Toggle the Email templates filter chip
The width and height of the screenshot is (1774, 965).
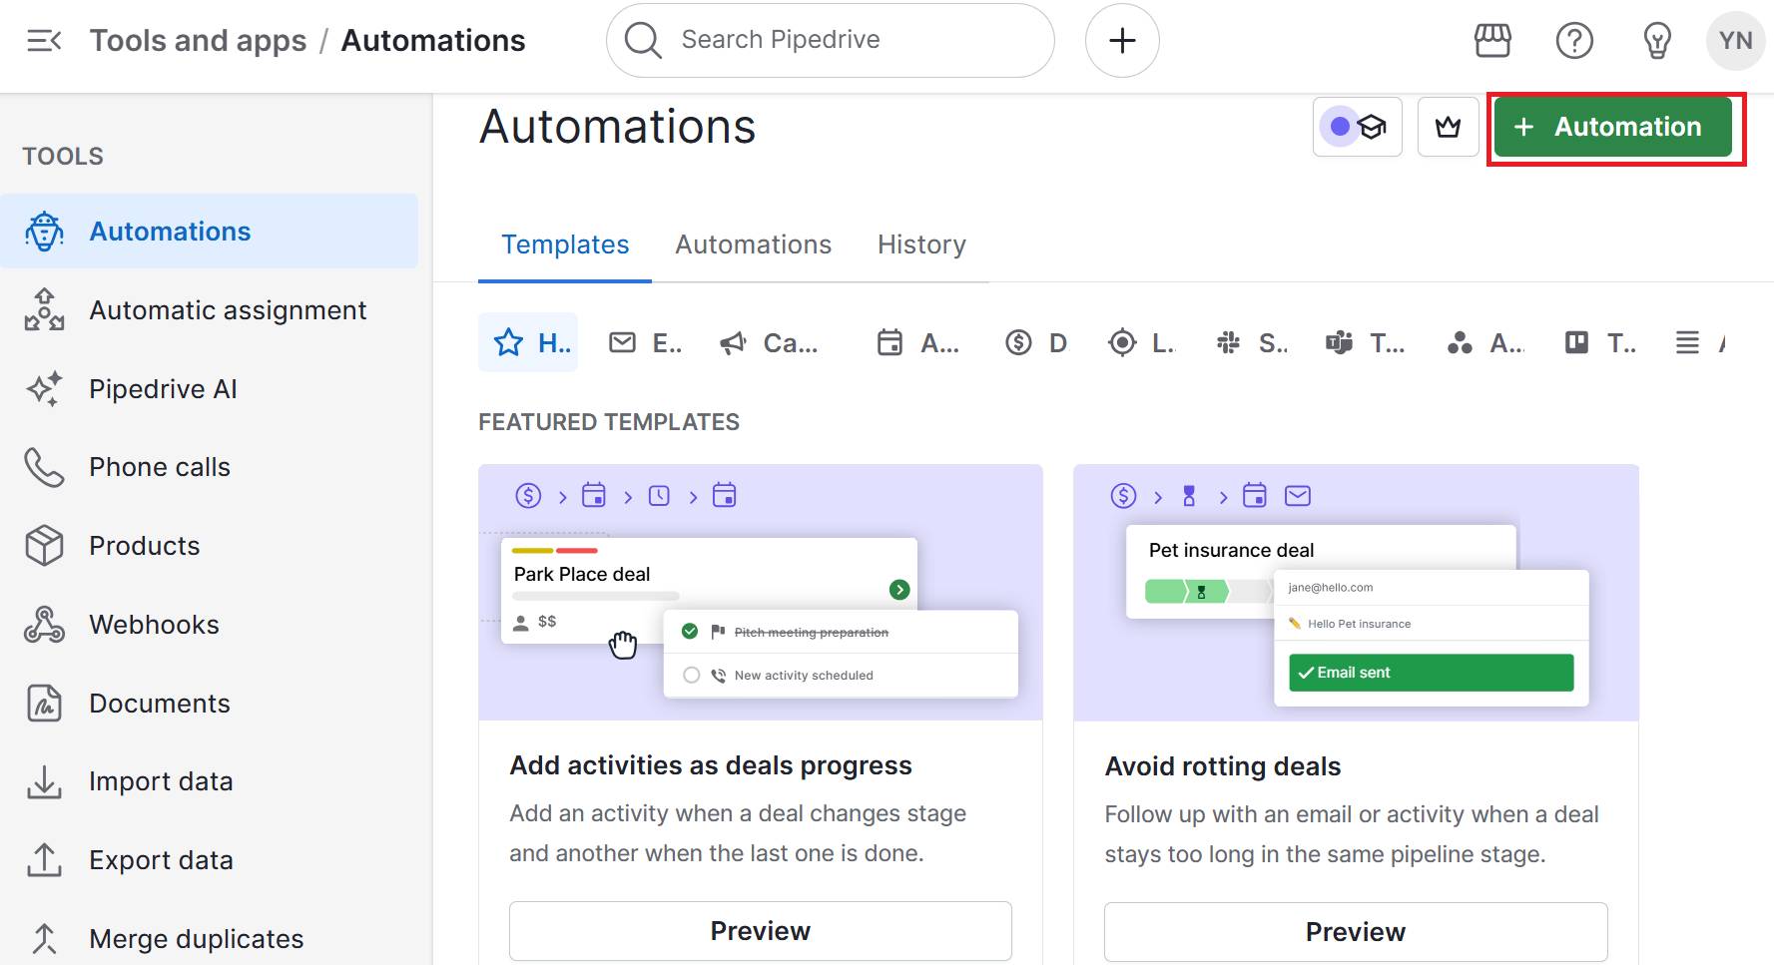coord(644,342)
